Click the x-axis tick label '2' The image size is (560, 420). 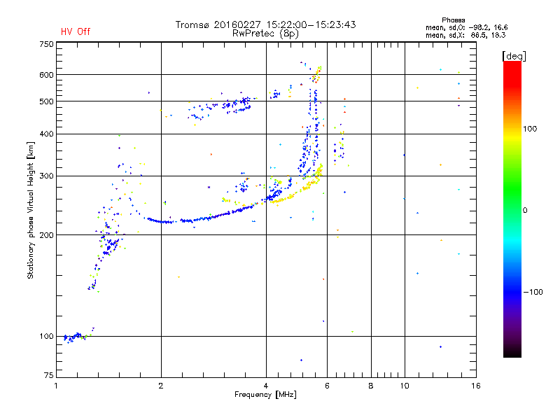click(x=161, y=386)
